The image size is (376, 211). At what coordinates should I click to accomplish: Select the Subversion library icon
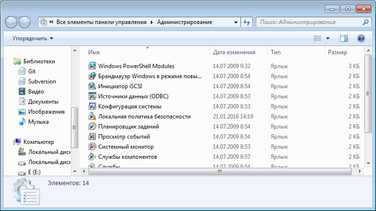pos(22,82)
